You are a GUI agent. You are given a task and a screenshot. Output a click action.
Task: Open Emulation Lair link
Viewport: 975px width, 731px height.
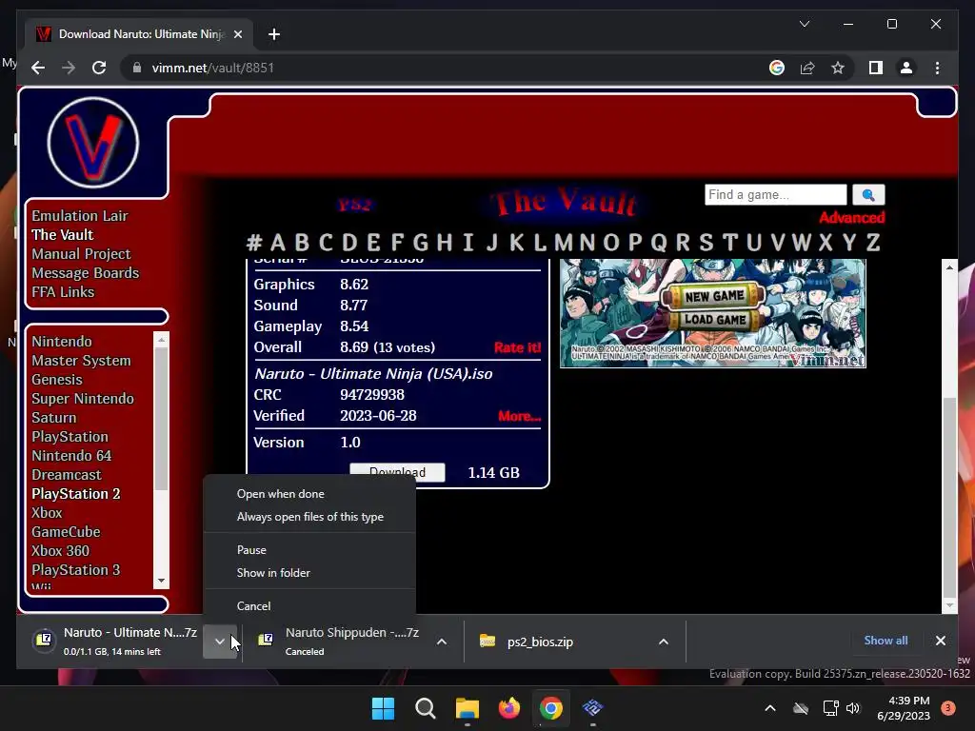click(x=80, y=216)
